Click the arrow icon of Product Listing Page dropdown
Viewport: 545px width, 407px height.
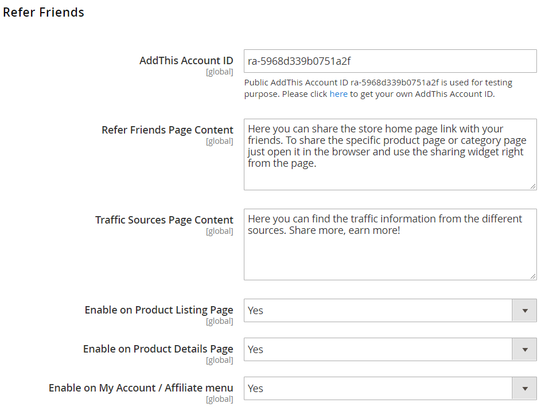[x=525, y=311]
